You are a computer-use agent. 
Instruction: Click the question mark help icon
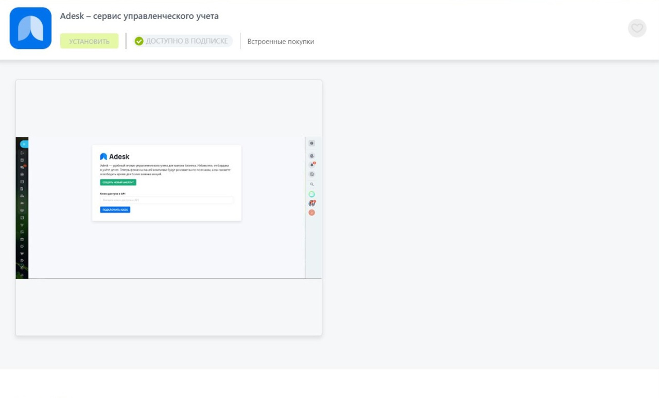(312, 143)
